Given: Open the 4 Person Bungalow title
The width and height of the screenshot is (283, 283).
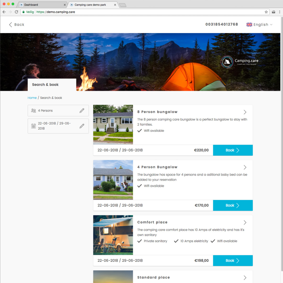Looking at the screenshot, I should [157, 167].
